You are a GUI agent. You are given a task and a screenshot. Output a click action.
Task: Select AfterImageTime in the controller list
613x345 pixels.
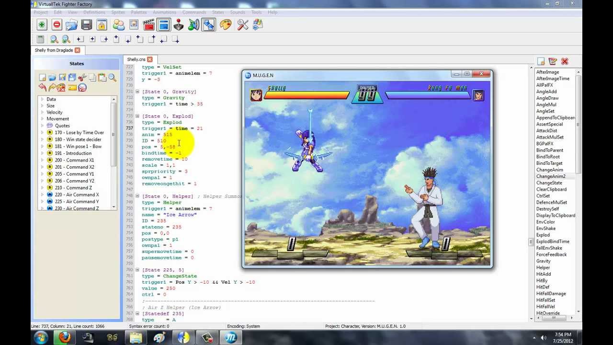coord(553,79)
